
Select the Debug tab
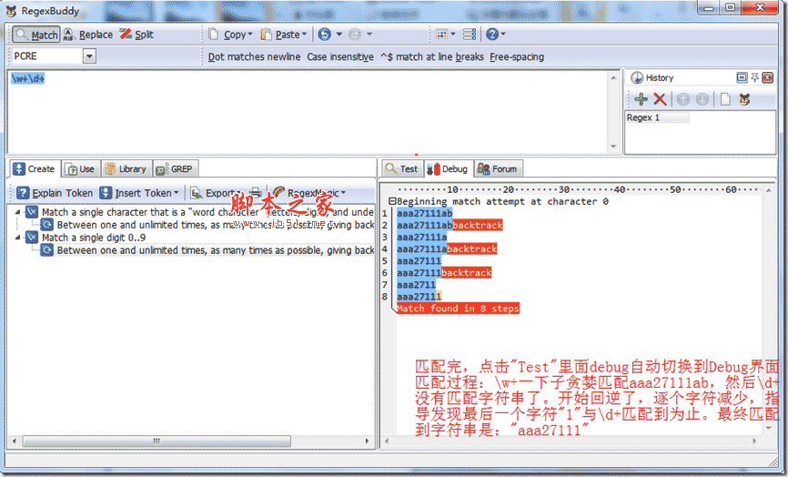[x=448, y=169]
